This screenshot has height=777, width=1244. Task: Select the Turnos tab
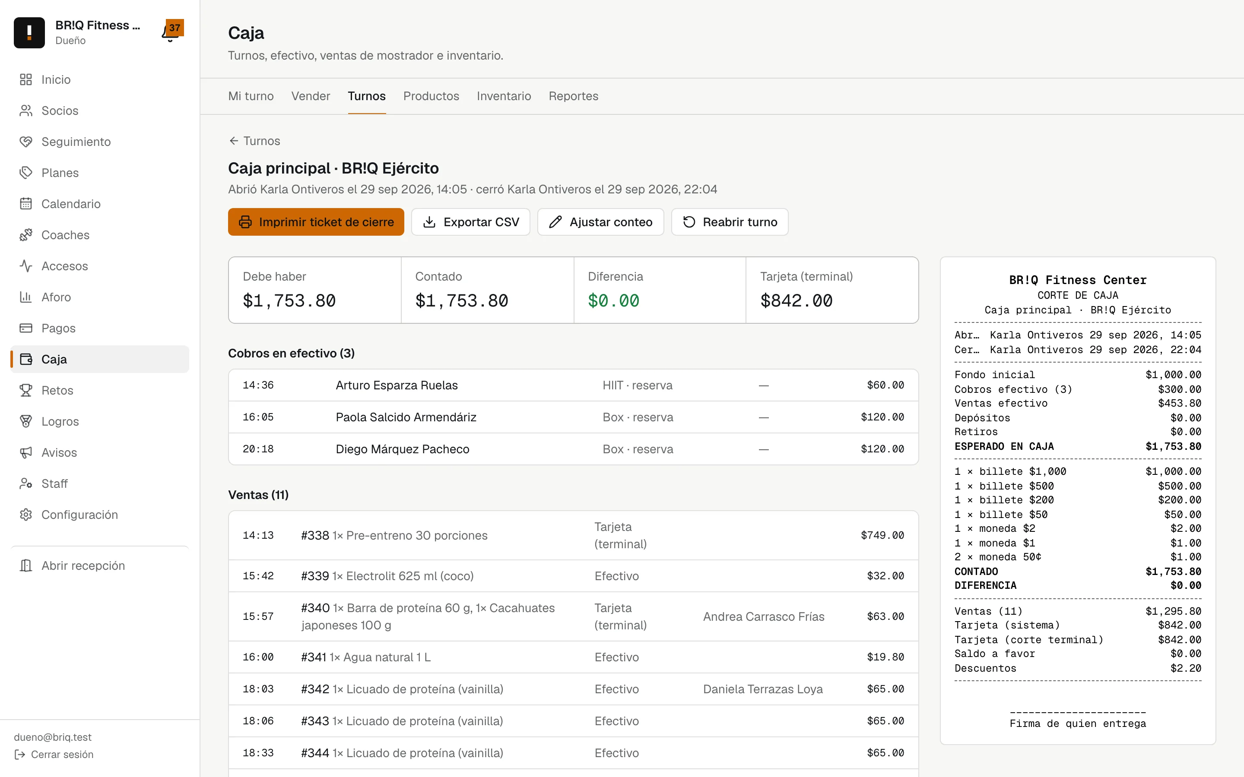coord(367,96)
